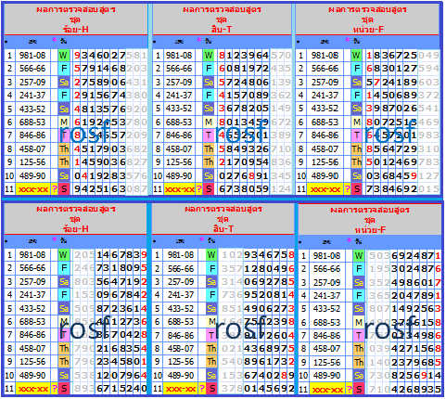Click the faded 314 before 0692785
This screenshot has height=399, width=446.
pos(232,282)
